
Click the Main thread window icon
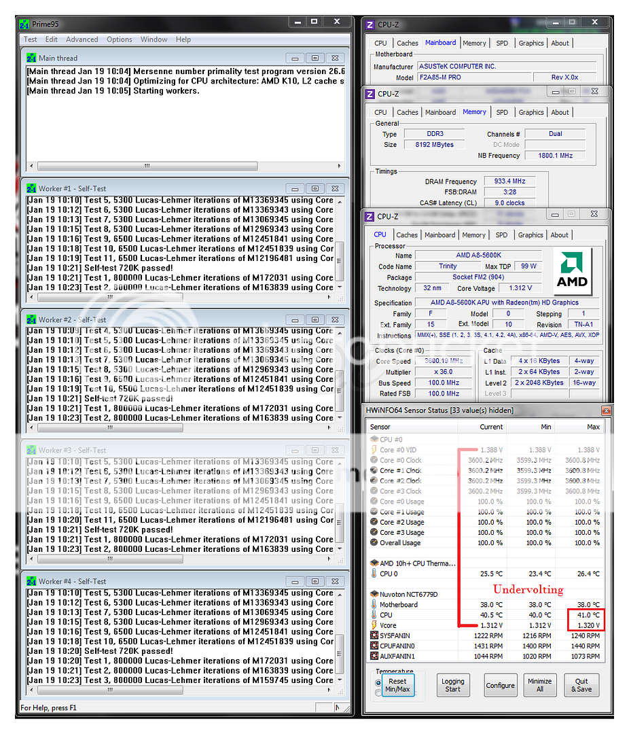coord(31,58)
